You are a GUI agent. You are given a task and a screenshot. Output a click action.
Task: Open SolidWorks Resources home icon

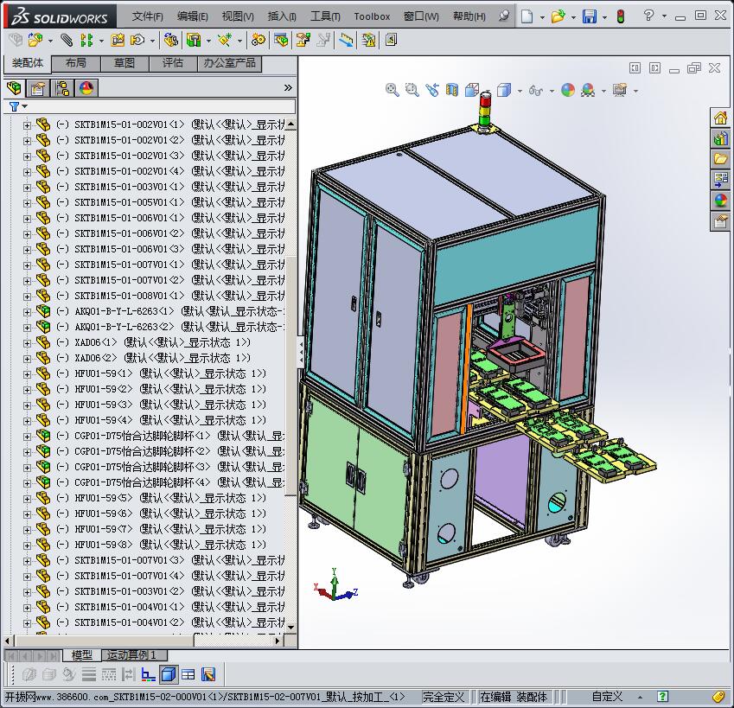(720, 118)
